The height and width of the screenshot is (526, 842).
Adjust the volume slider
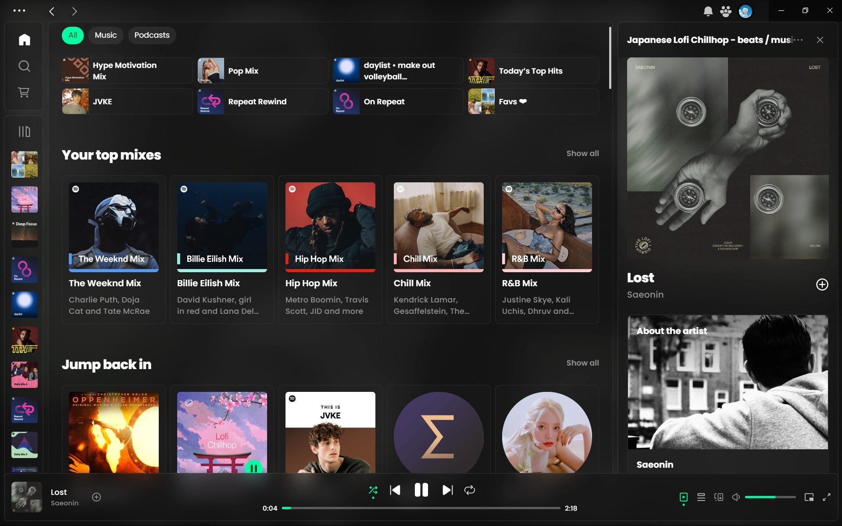(770, 497)
